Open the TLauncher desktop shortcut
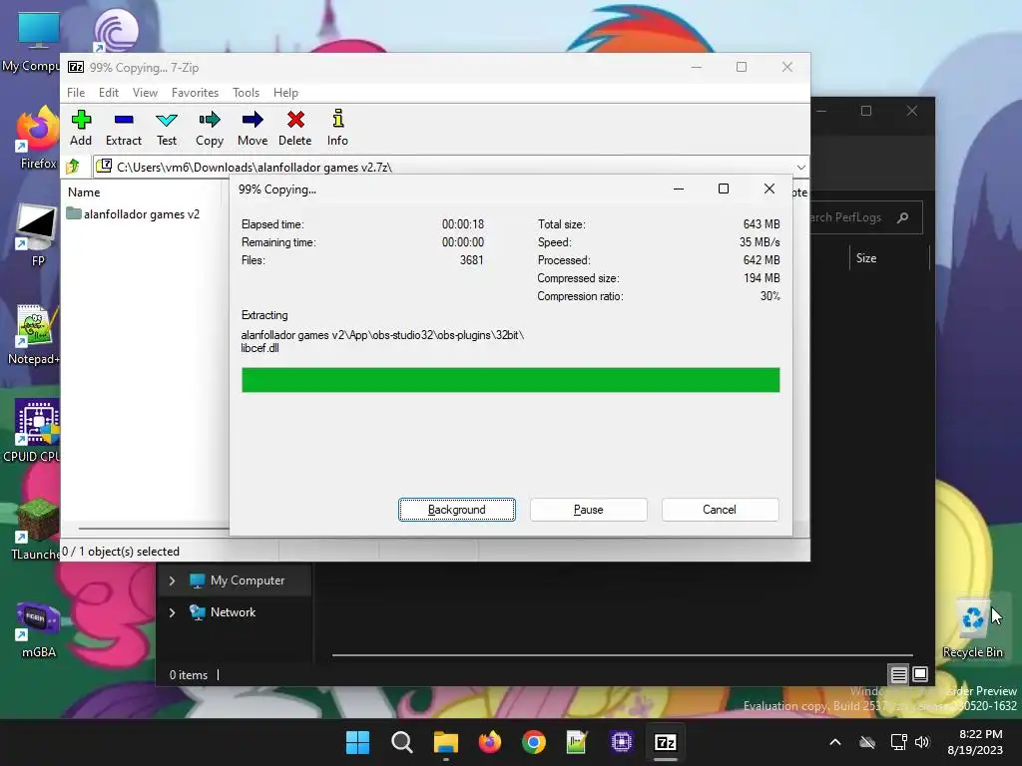Viewport: 1022px width, 766px height. [x=37, y=531]
